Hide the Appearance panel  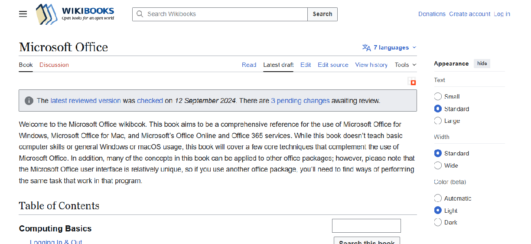tap(482, 63)
